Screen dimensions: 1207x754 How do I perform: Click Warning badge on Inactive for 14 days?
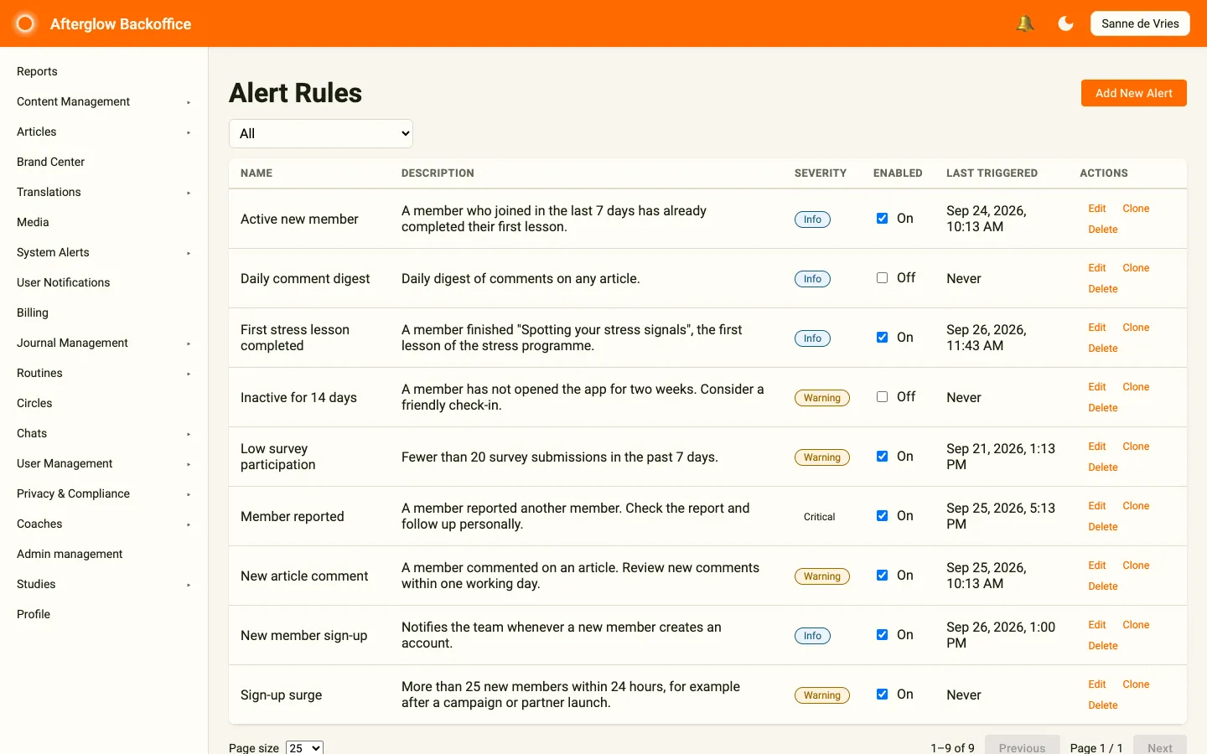pyautogui.click(x=821, y=398)
